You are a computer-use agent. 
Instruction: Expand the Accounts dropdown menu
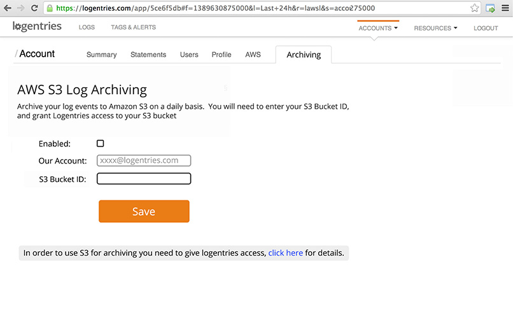[x=378, y=28]
